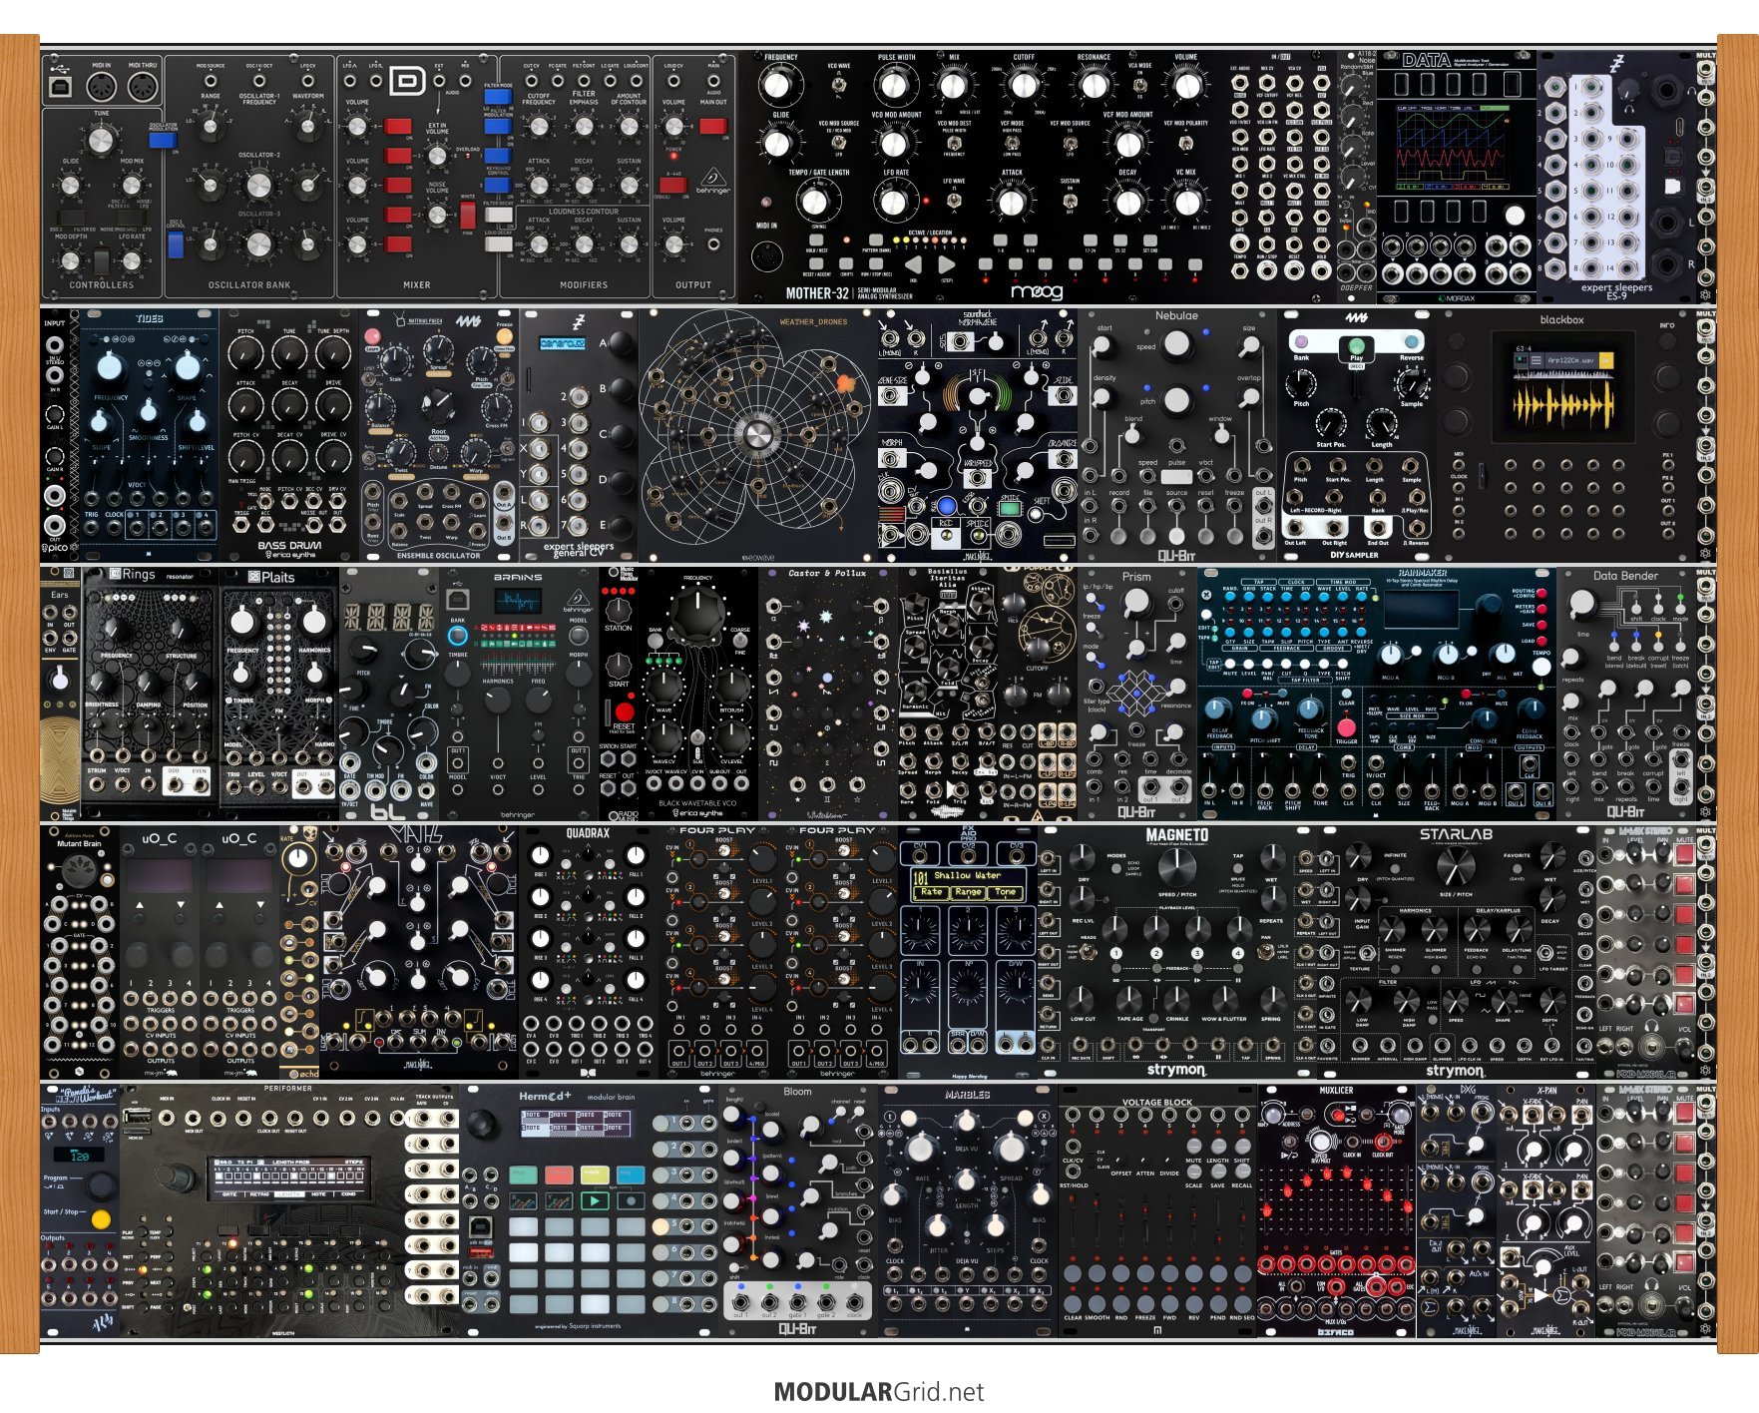This screenshot has width=1759, height=1413.
Task: Click the Hermod+ NOTE track display
Action: [577, 1122]
